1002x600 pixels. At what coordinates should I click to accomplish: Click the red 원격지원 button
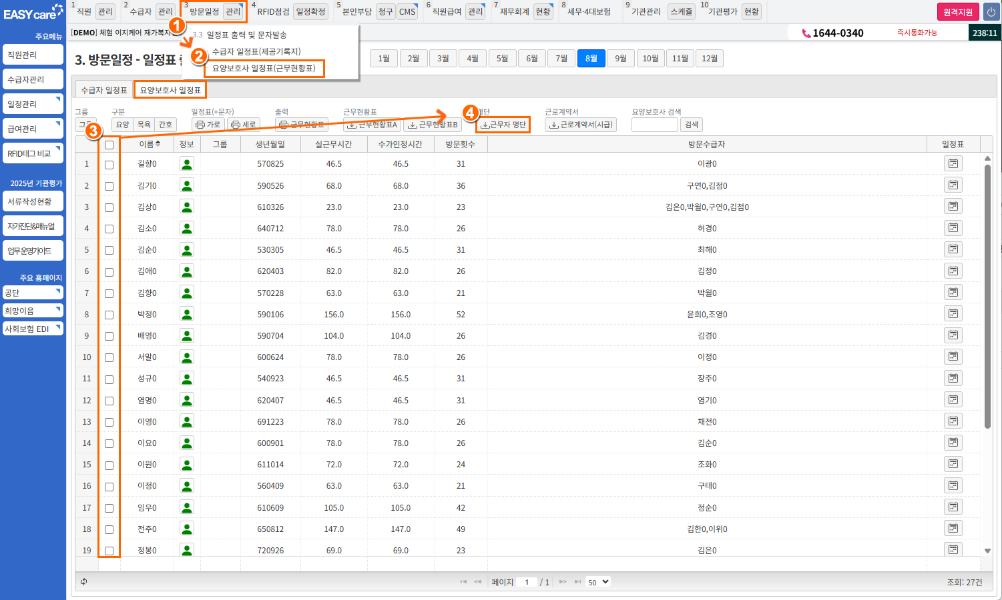(958, 12)
